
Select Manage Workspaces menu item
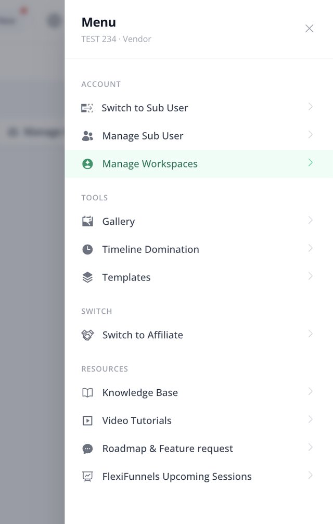(199, 164)
